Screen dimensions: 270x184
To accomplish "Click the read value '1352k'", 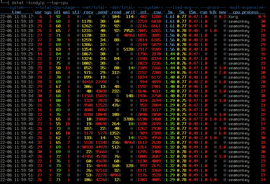I will [x=115, y=133].
